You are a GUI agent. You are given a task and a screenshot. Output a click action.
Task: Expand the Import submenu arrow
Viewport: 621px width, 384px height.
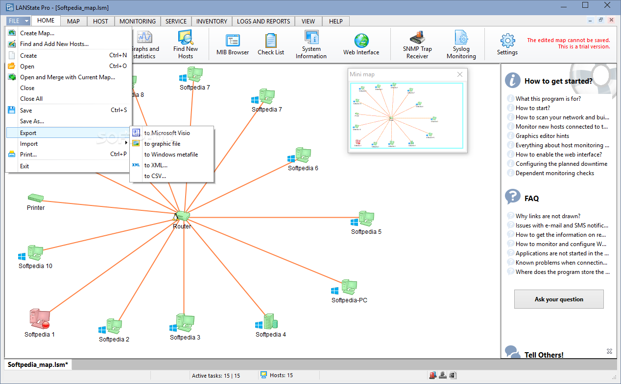tap(126, 143)
